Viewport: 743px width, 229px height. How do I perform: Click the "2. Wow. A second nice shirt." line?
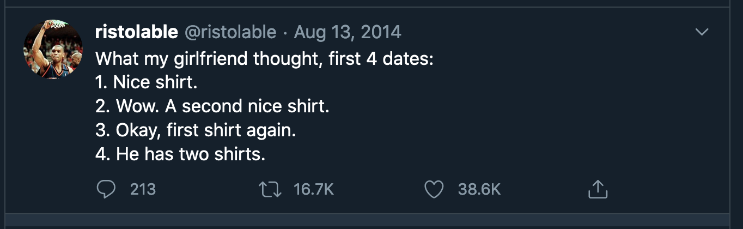tap(212, 106)
